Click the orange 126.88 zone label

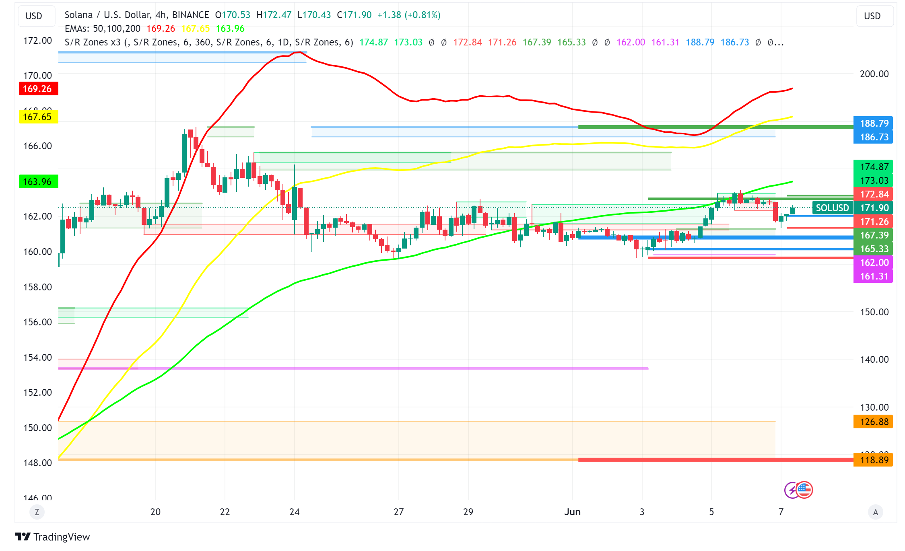pos(873,421)
